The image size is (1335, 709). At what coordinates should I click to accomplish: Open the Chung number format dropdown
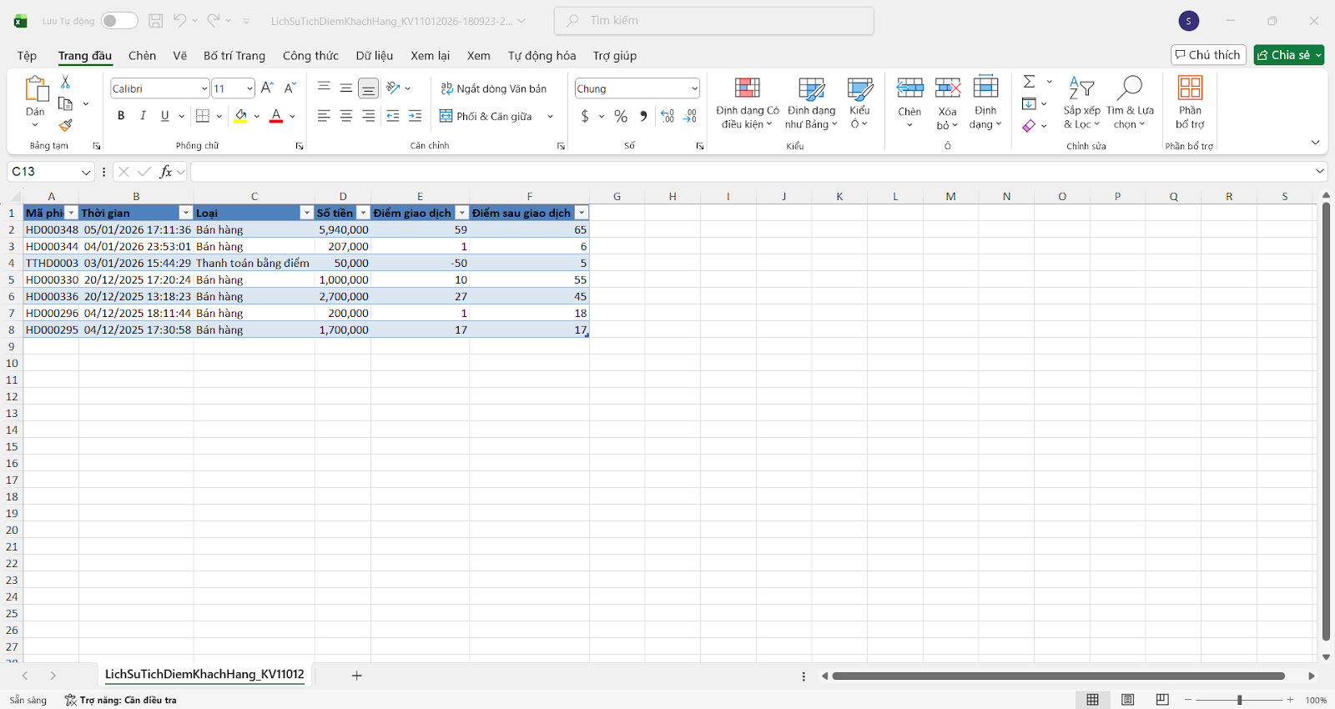coord(694,88)
